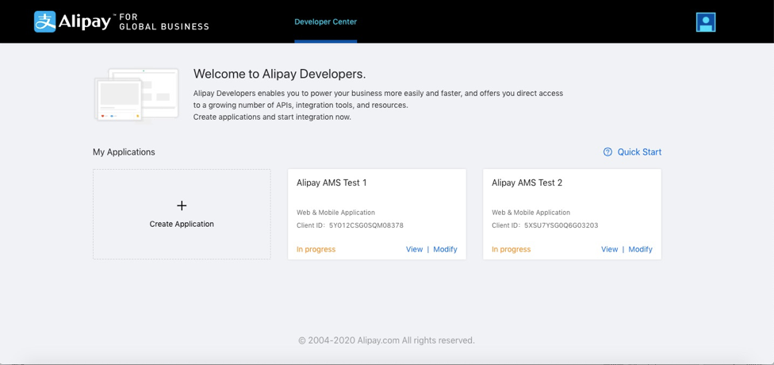Open the Quick Start link

[x=639, y=152]
